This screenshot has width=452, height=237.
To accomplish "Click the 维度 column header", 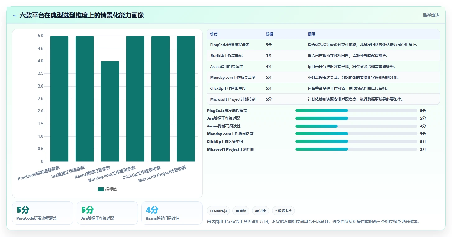I will [x=214, y=34].
